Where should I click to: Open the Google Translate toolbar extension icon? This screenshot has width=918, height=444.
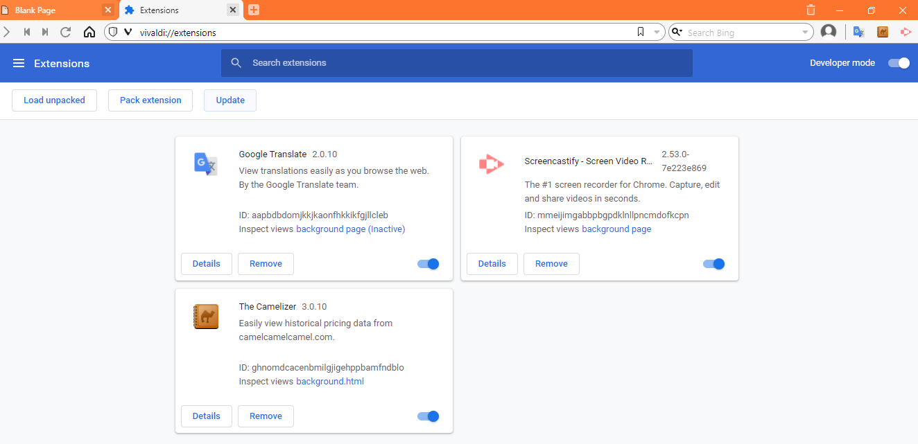[x=858, y=32]
